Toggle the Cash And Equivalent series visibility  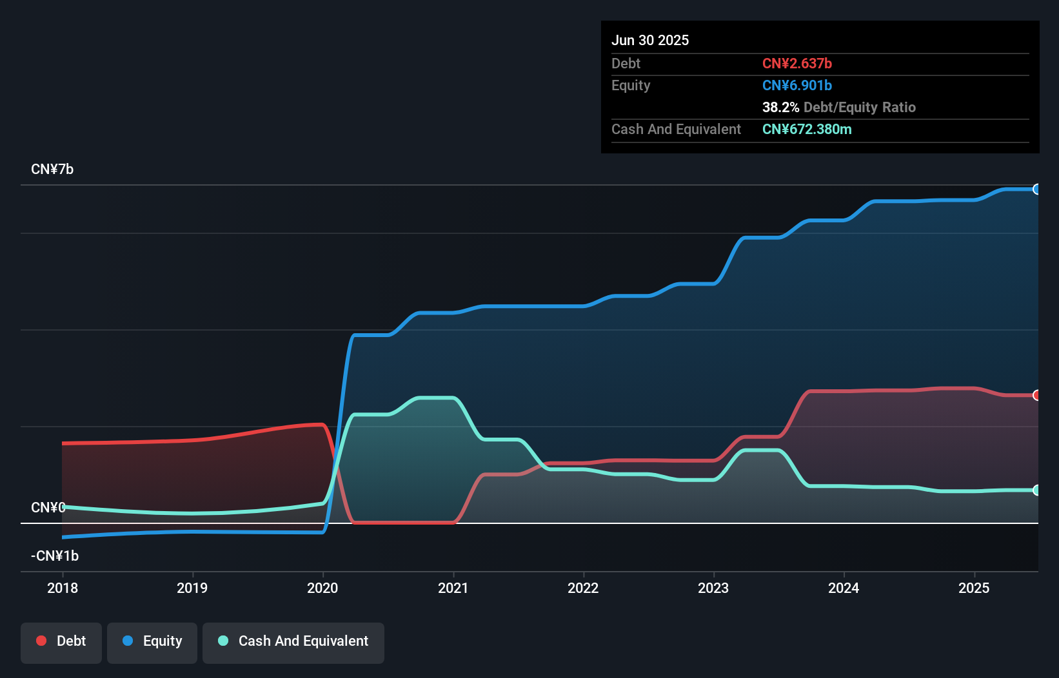click(x=293, y=642)
